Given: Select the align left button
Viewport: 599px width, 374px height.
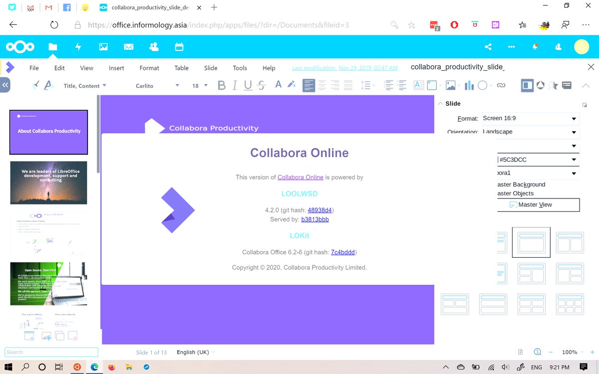Looking at the screenshot, I should click(309, 85).
